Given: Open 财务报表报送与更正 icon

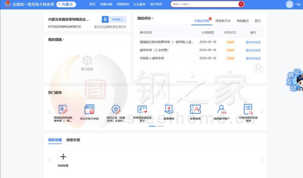Looking at the screenshot, I should tap(142, 110).
